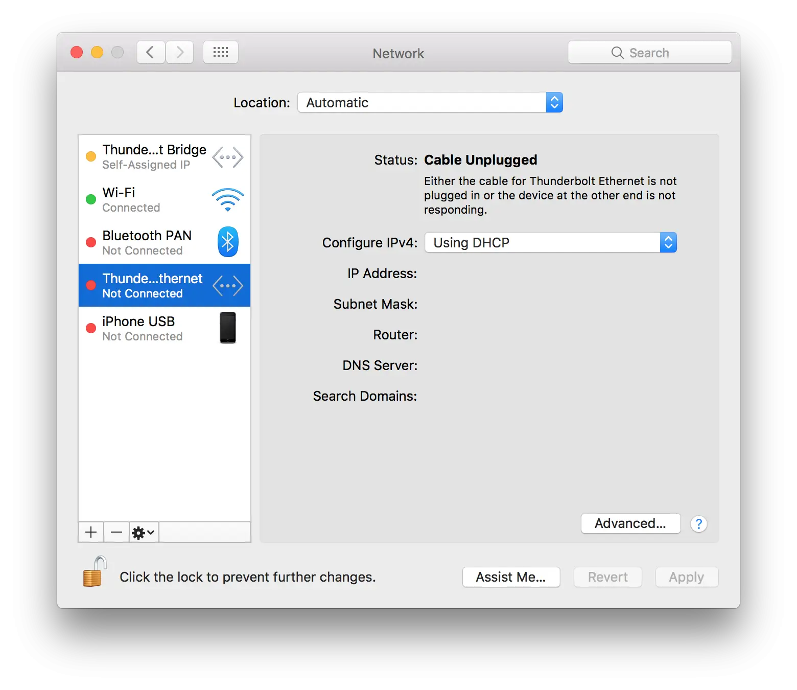Viewport: 797px width, 690px height.
Task: Click the Wi-Fi signal icon
Action: click(x=228, y=200)
